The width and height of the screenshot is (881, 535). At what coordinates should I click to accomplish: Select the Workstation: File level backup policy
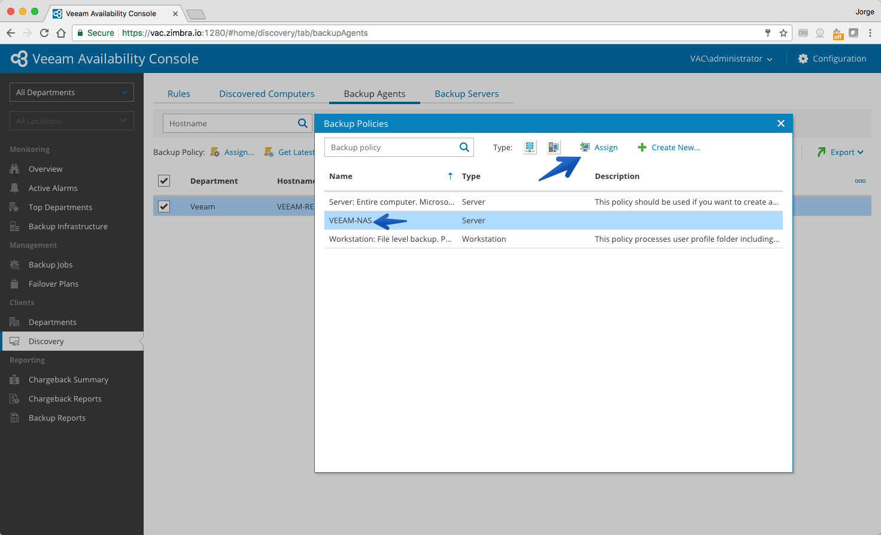pos(554,239)
